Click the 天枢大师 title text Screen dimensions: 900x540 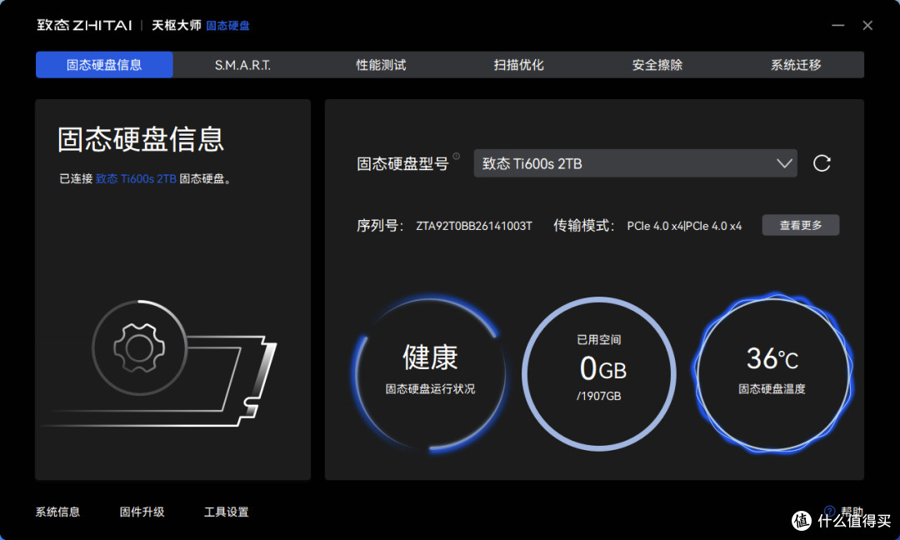176,25
